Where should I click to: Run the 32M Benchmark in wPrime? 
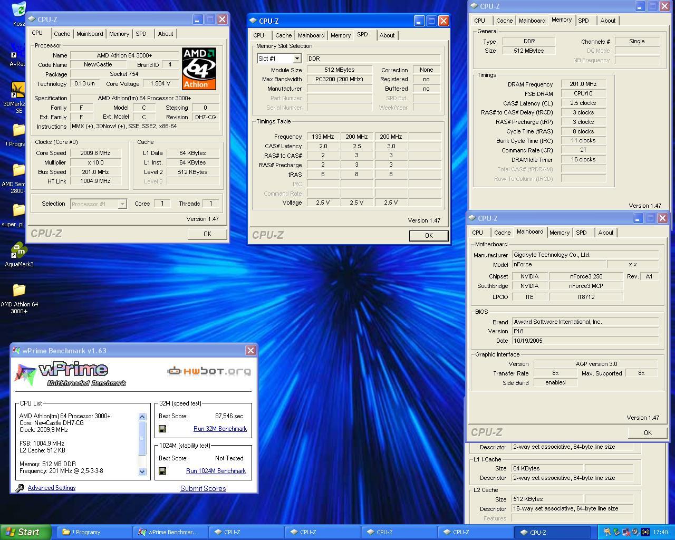pyautogui.click(x=220, y=429)
